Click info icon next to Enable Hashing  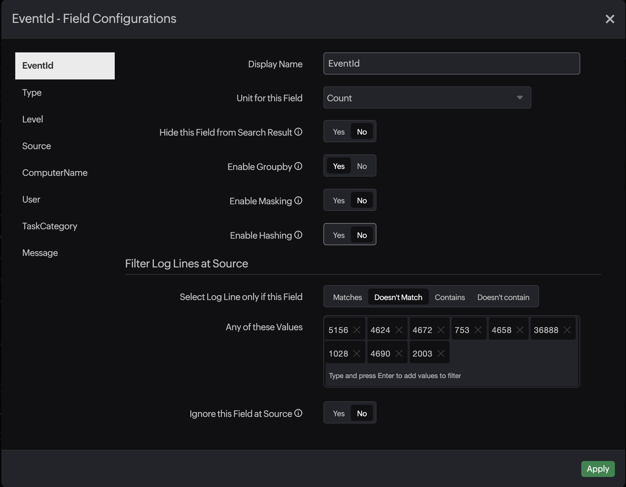click(x=298, y=235)
